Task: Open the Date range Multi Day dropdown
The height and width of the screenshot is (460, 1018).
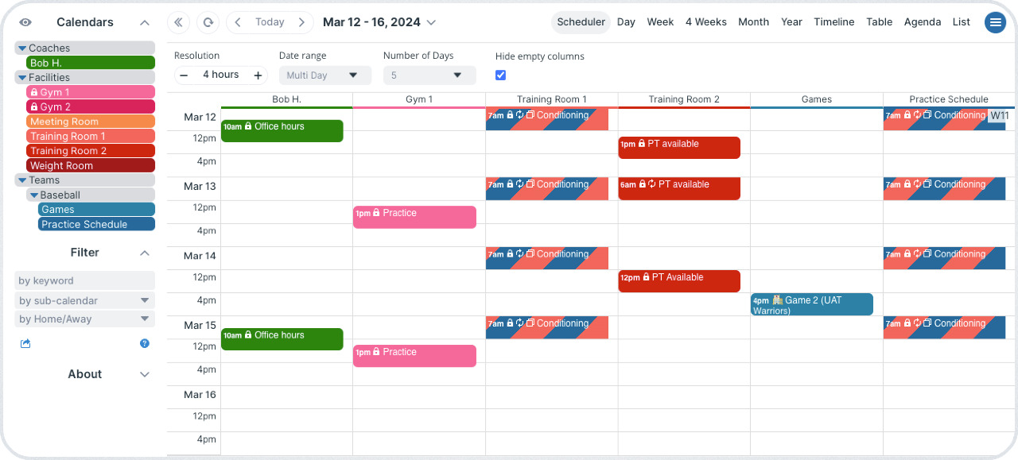Action: [x=324, y=75]
